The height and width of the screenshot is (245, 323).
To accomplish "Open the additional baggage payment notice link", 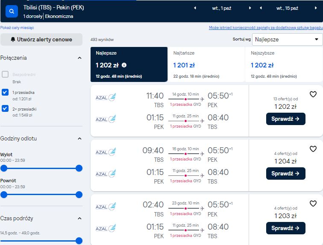I will click(x=266, y=28).
